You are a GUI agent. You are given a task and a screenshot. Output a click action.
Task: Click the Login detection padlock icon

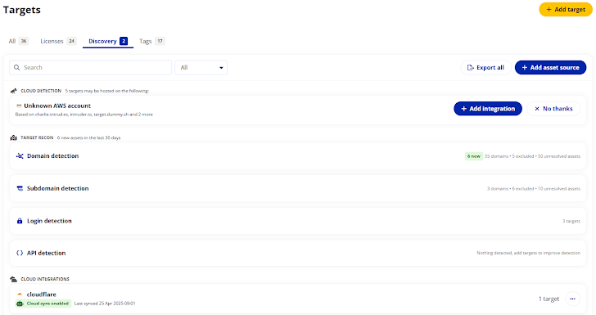pos(20,221)
